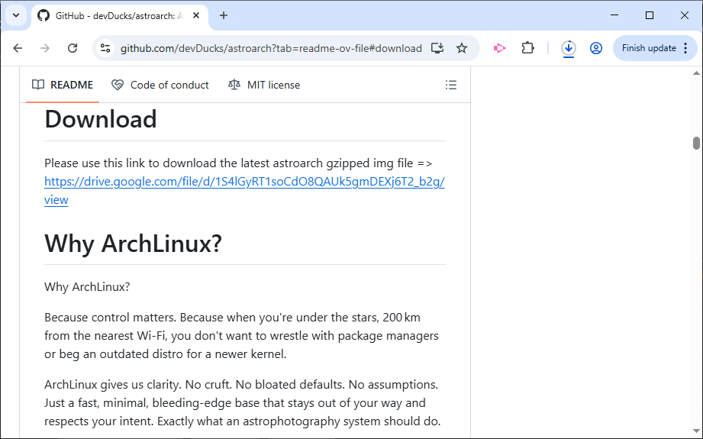
Task: Click the GitHub favicon on the tab
Action: click(44, 16)
